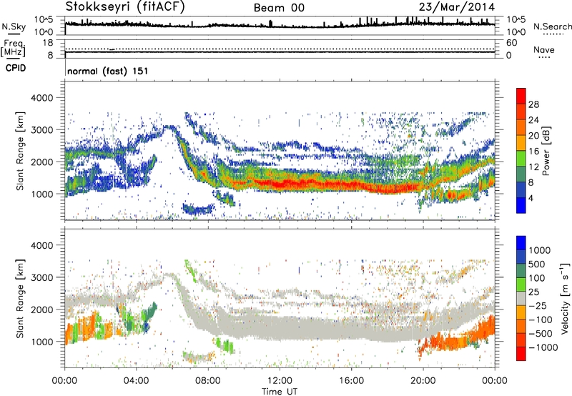Click the 'Slant Range [km]' label of velocity panel
The width and height of the screenshot is (572, 396).
20,299
